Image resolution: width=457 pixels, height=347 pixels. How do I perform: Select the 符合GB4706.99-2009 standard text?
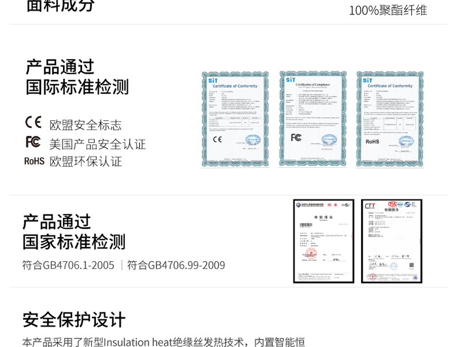(176, 265)
